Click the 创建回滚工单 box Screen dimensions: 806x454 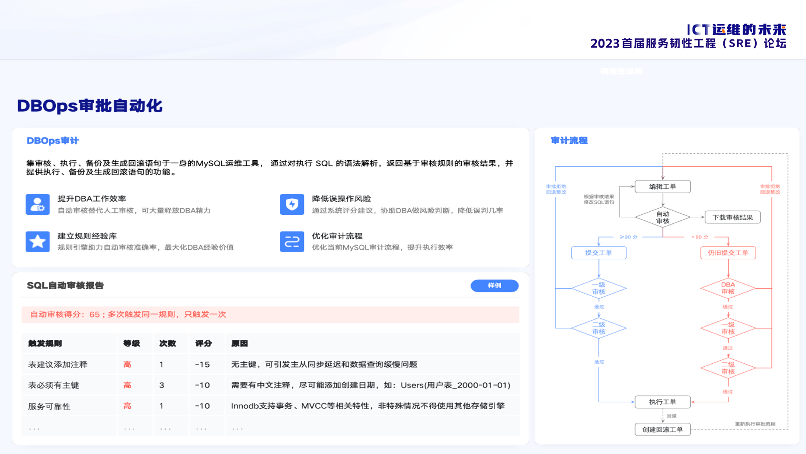point(662,429)
